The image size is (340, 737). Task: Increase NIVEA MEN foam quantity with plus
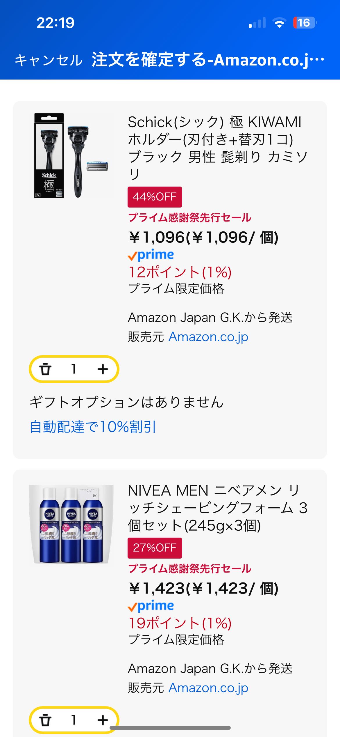coord(103,720)
